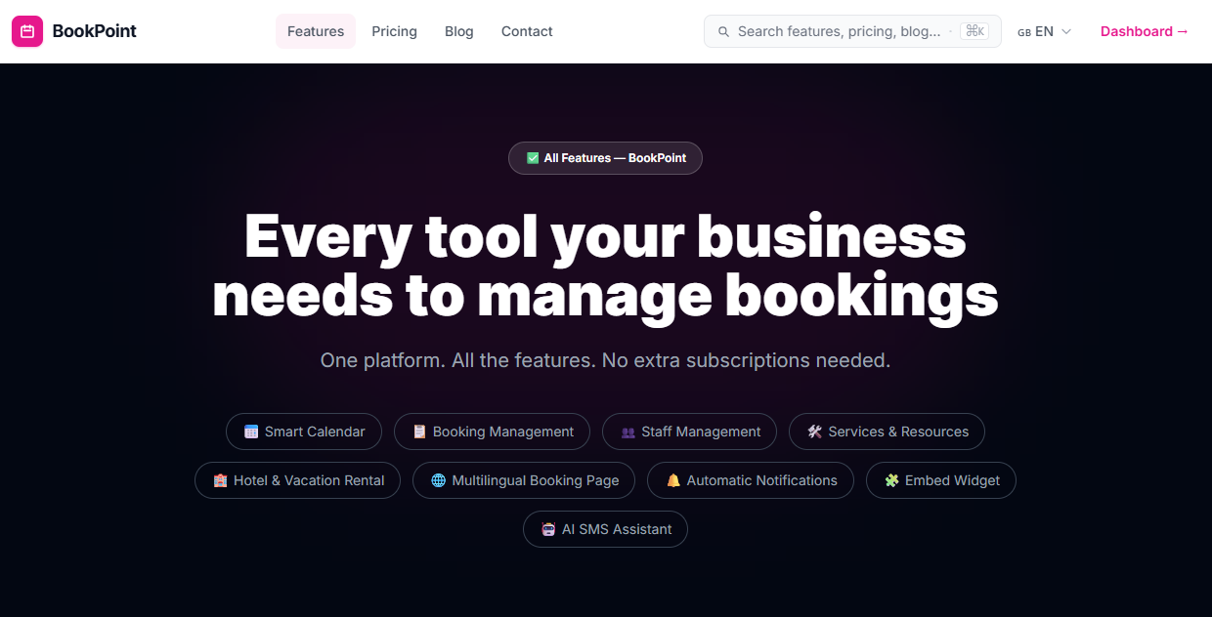This screenshot has width=1212, height=617.
Task: Open the Dashboard link
Action: point(1145,31)
